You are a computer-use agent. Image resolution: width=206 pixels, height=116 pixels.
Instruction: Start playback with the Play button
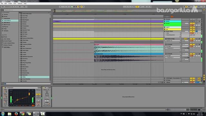[x=72, y=7]
